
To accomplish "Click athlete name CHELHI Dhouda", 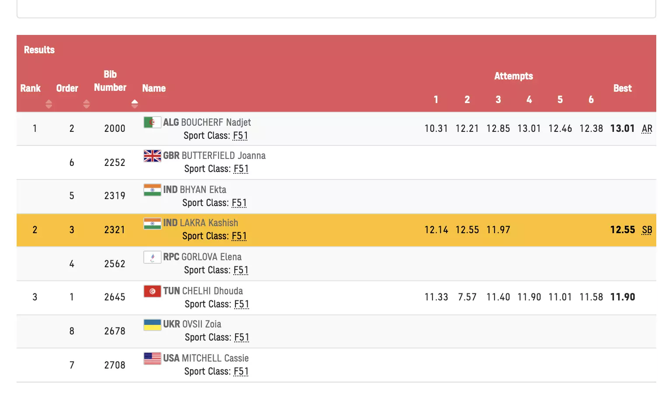I will tap(212, 291).
